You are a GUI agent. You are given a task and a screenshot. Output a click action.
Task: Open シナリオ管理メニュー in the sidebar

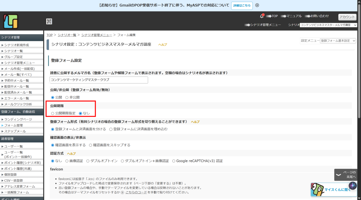pyautogui.click(x=20, y=63)
